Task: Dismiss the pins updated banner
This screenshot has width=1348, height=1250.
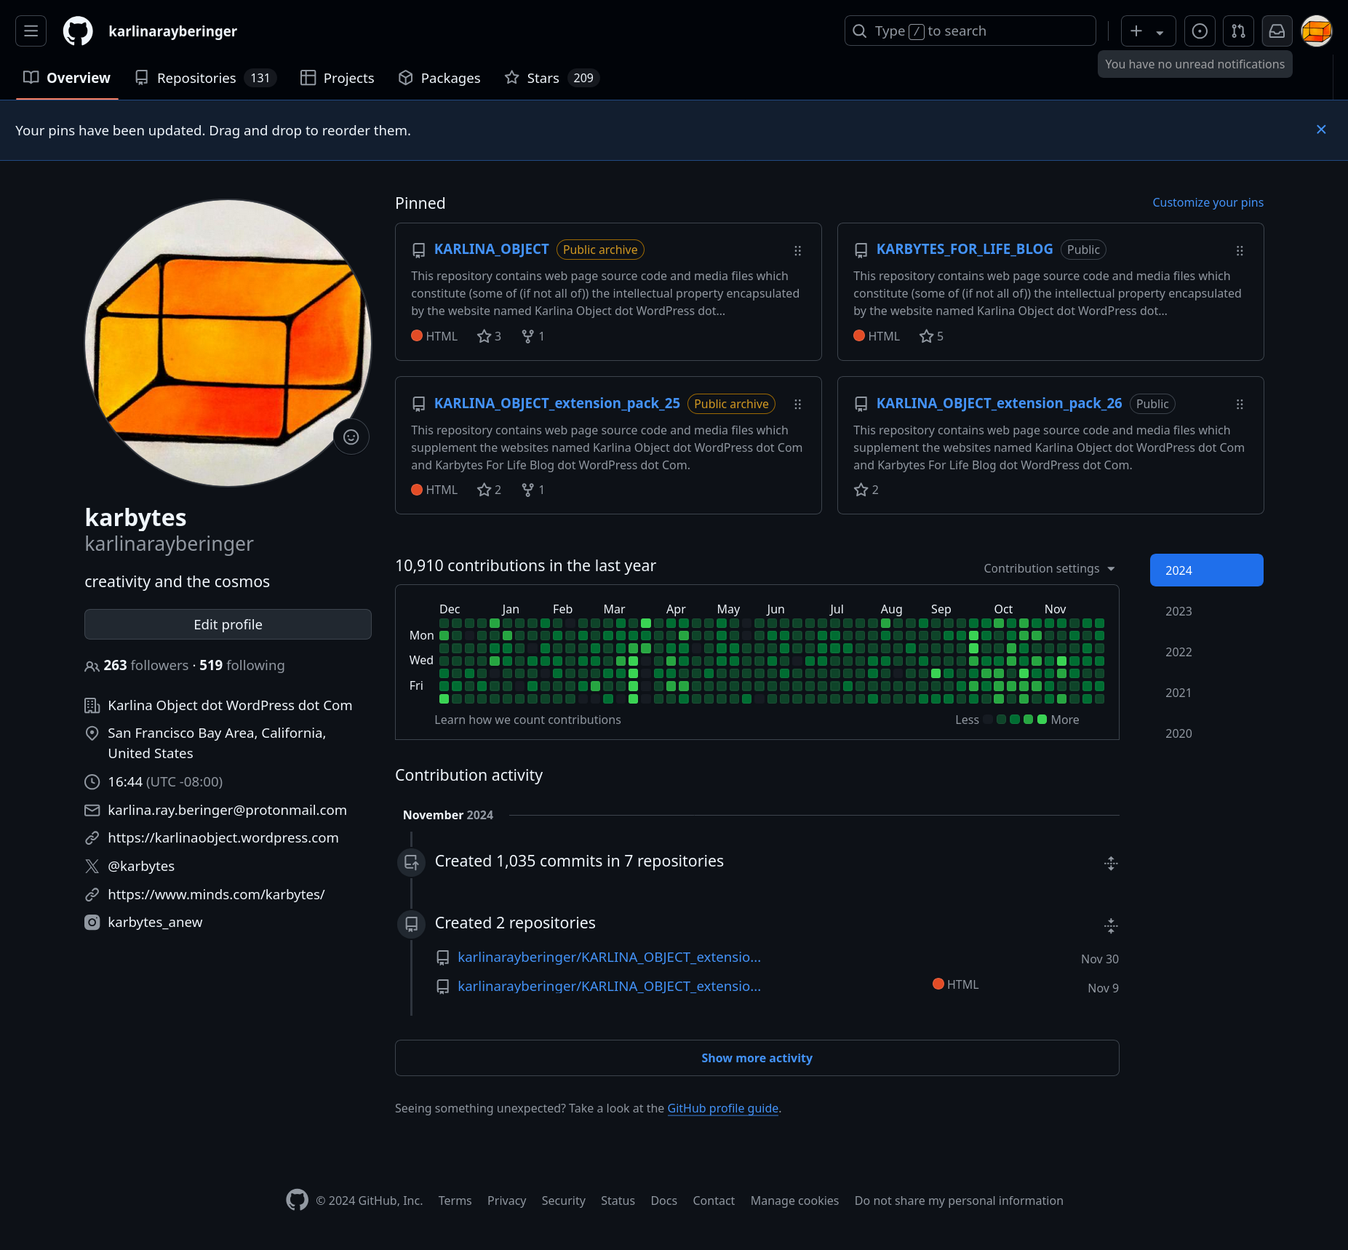Action: tap(1321, 130)
